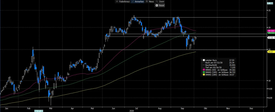The image size is (275, 112).
Task: Click the 2020 year label on axis
Action: click(132, 111)
